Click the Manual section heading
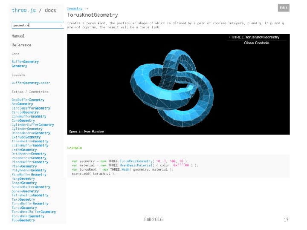Screen dimensions: 307x230 click(x=18, y=36)
